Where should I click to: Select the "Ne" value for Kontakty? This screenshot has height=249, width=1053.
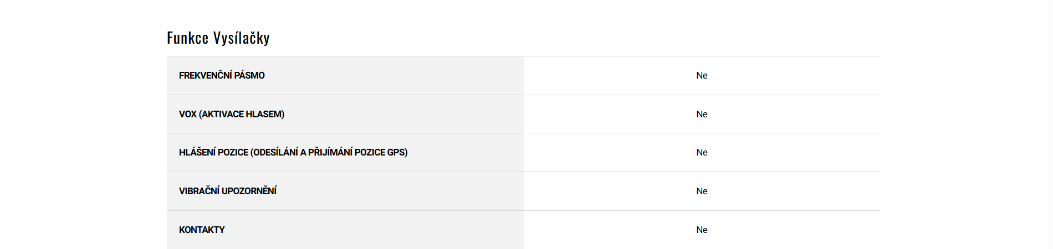[702, 230]
